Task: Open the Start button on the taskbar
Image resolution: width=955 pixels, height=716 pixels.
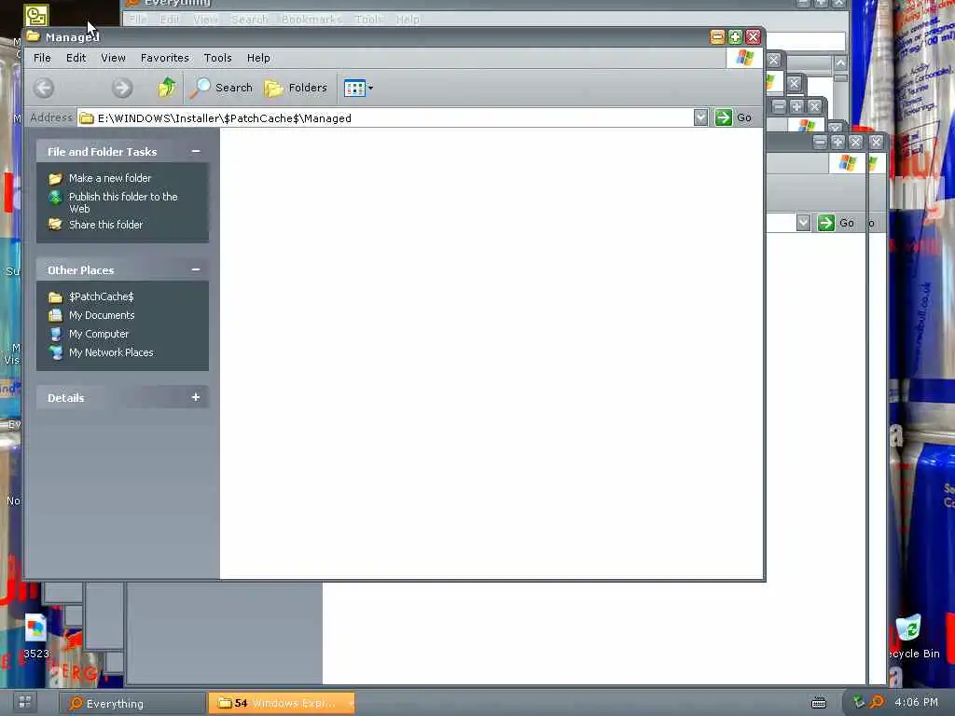Action: click(25, 702)
